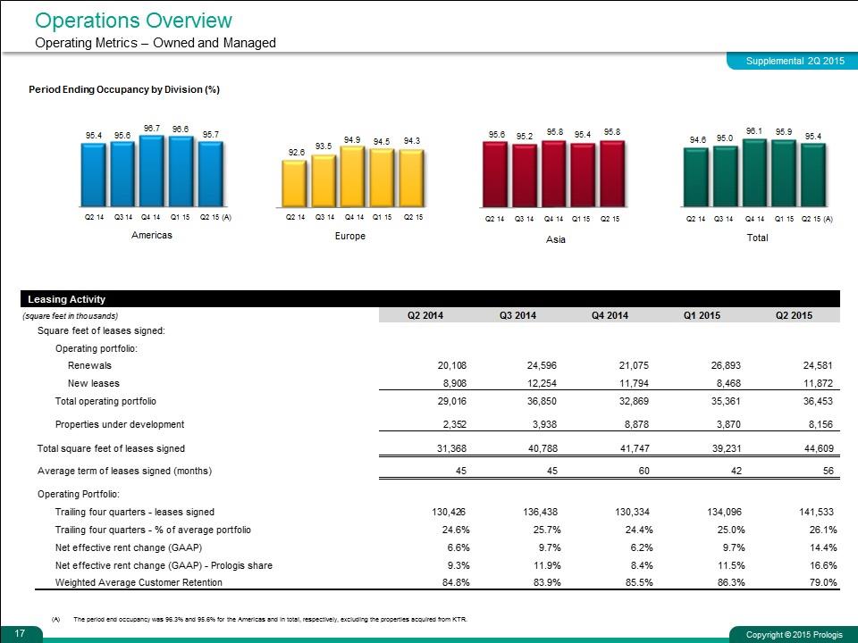This screenshot has height=643, width=858.
Task: Click Total operating portfolio value 36,453
Action: pos(818,401)
